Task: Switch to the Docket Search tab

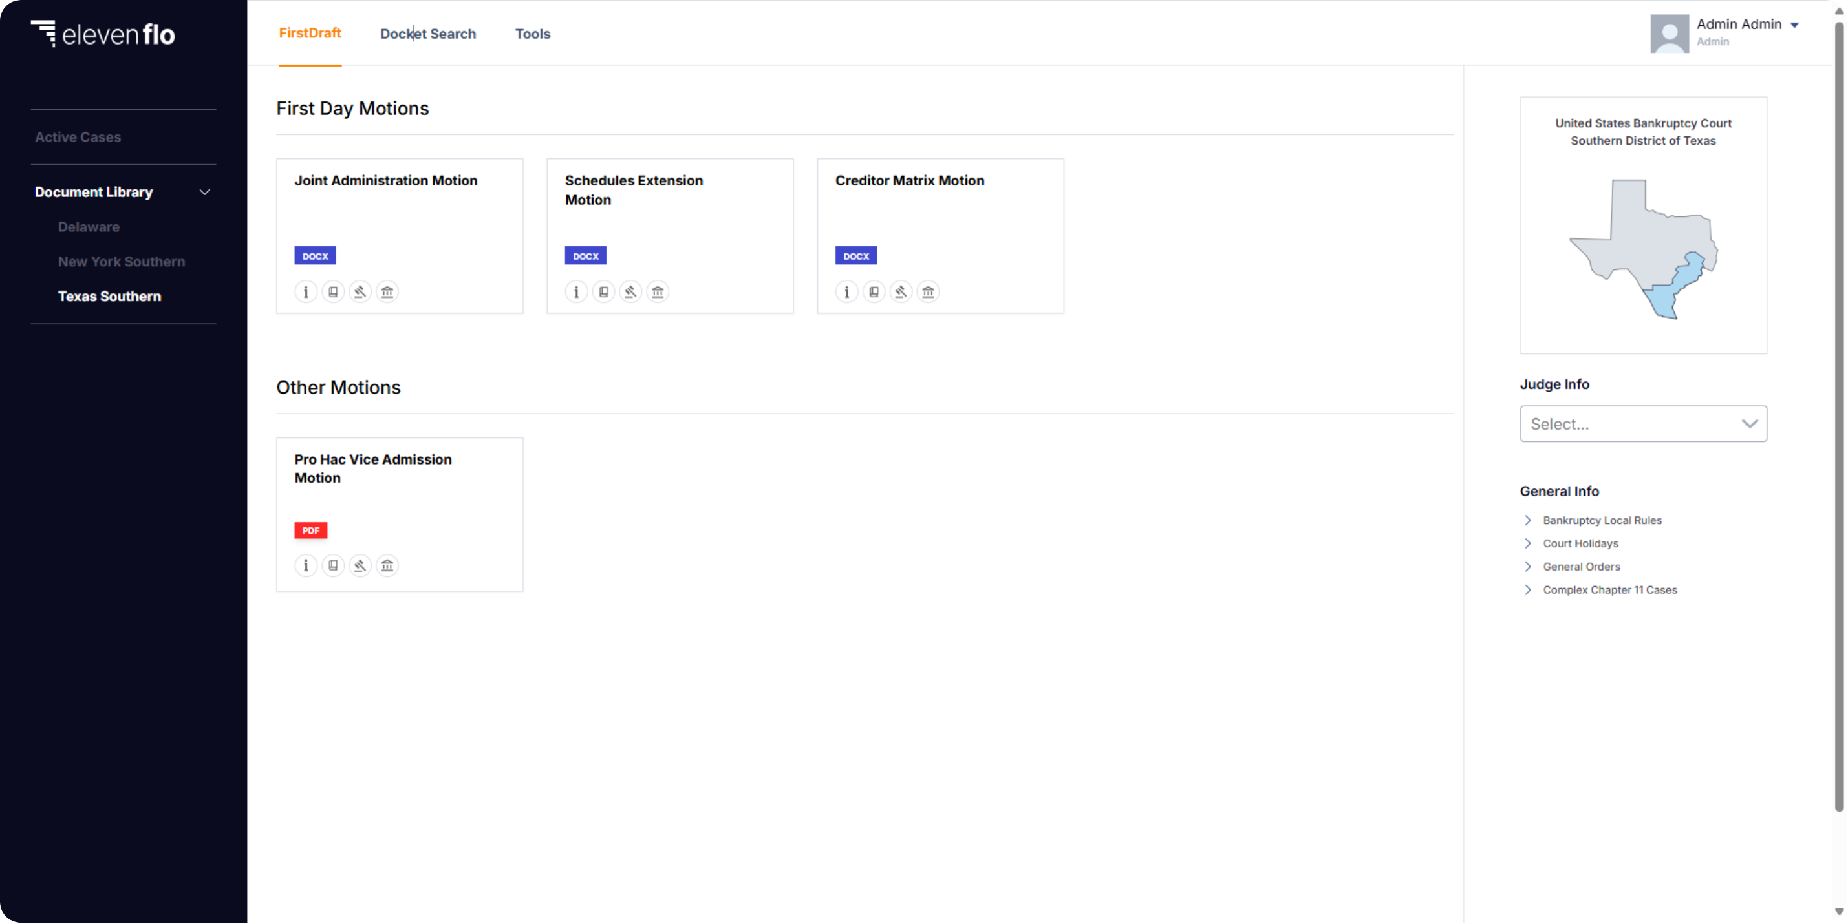Action: (x=428, y=33)
